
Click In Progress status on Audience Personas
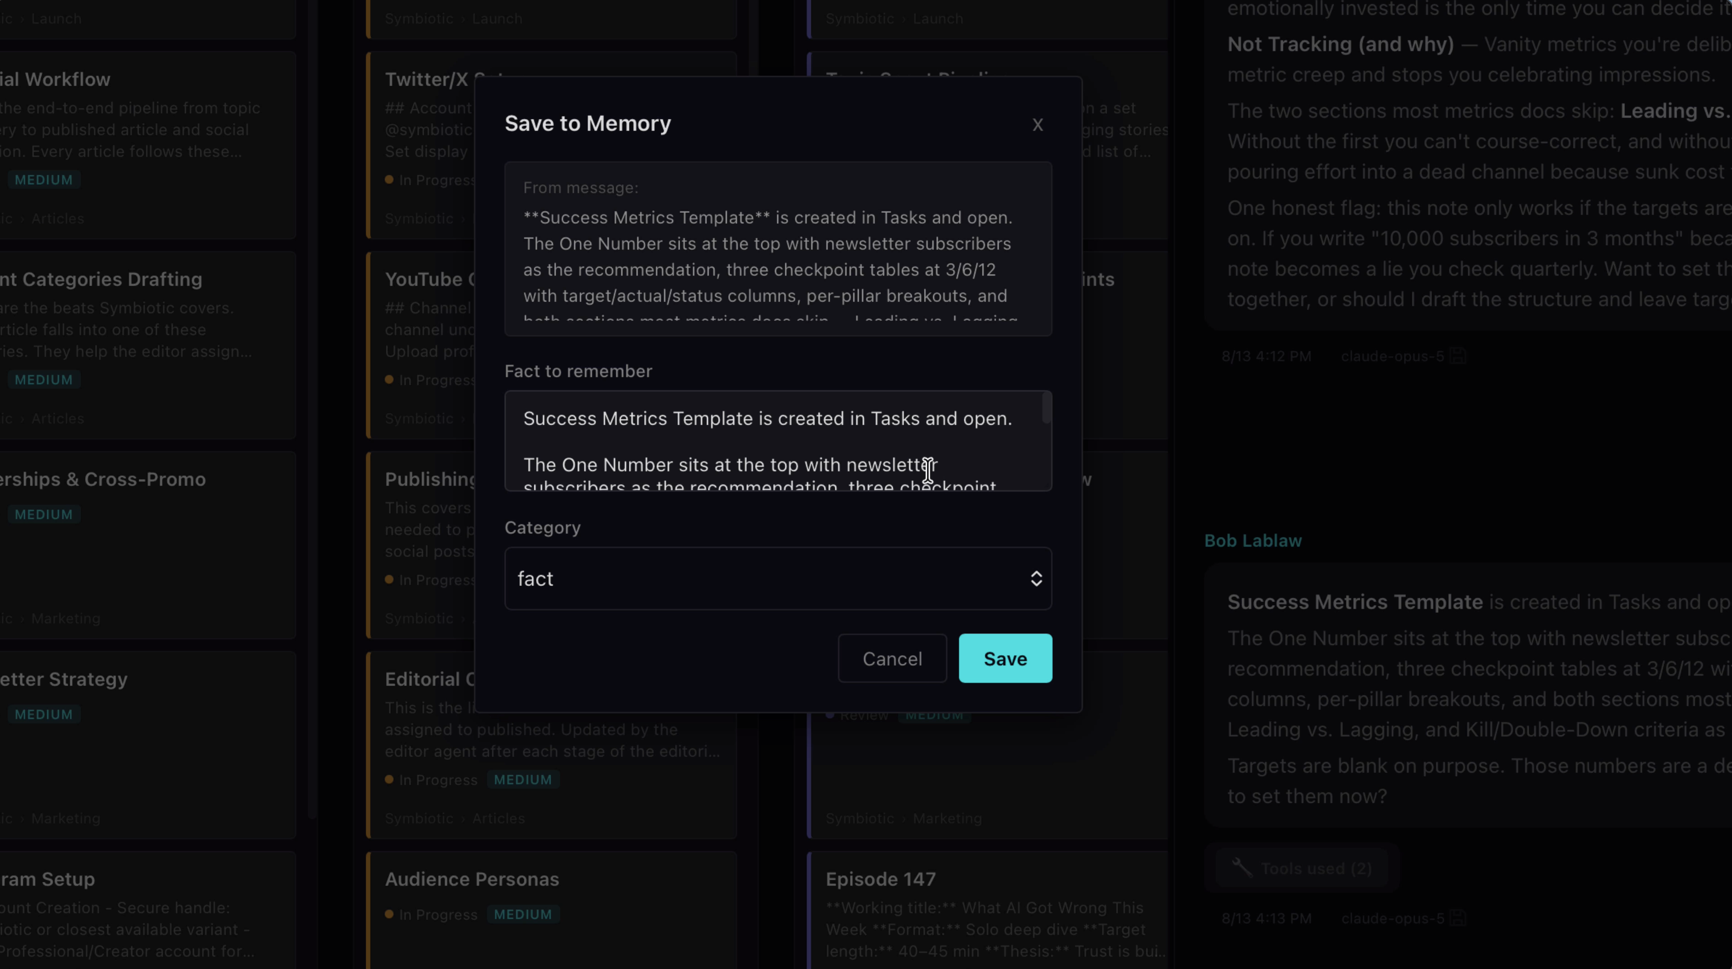[x=431, y=915]
